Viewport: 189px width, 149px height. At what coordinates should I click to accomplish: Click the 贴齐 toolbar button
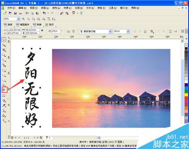tap(50, 25)
